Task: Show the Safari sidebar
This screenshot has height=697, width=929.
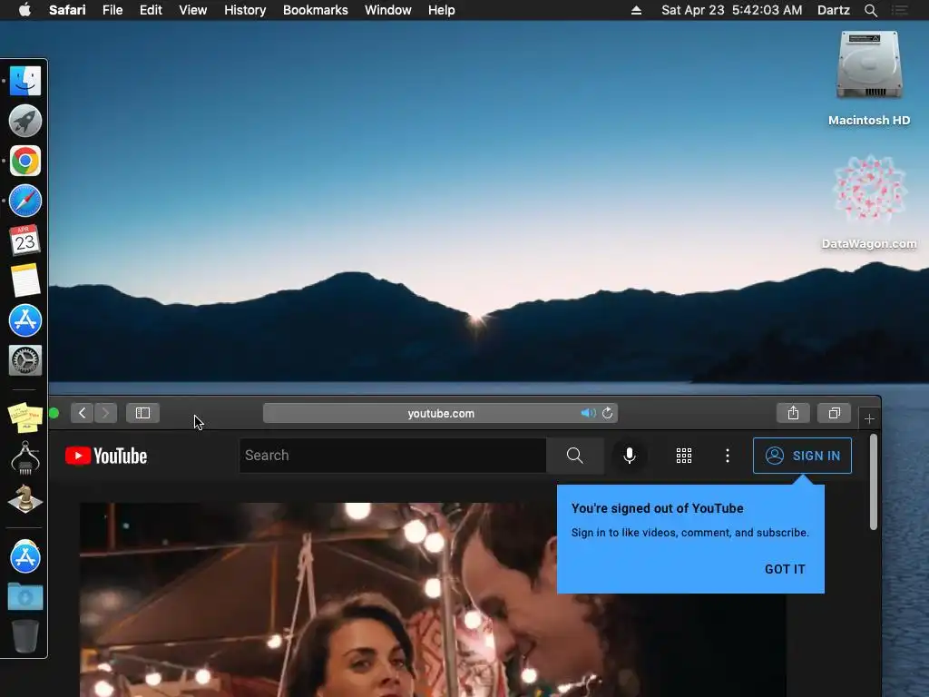Action: click(142, 413)
